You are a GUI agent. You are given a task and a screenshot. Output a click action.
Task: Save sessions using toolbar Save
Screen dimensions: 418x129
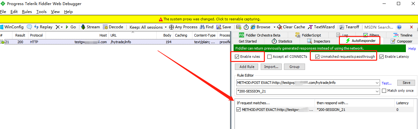(224, 27)
